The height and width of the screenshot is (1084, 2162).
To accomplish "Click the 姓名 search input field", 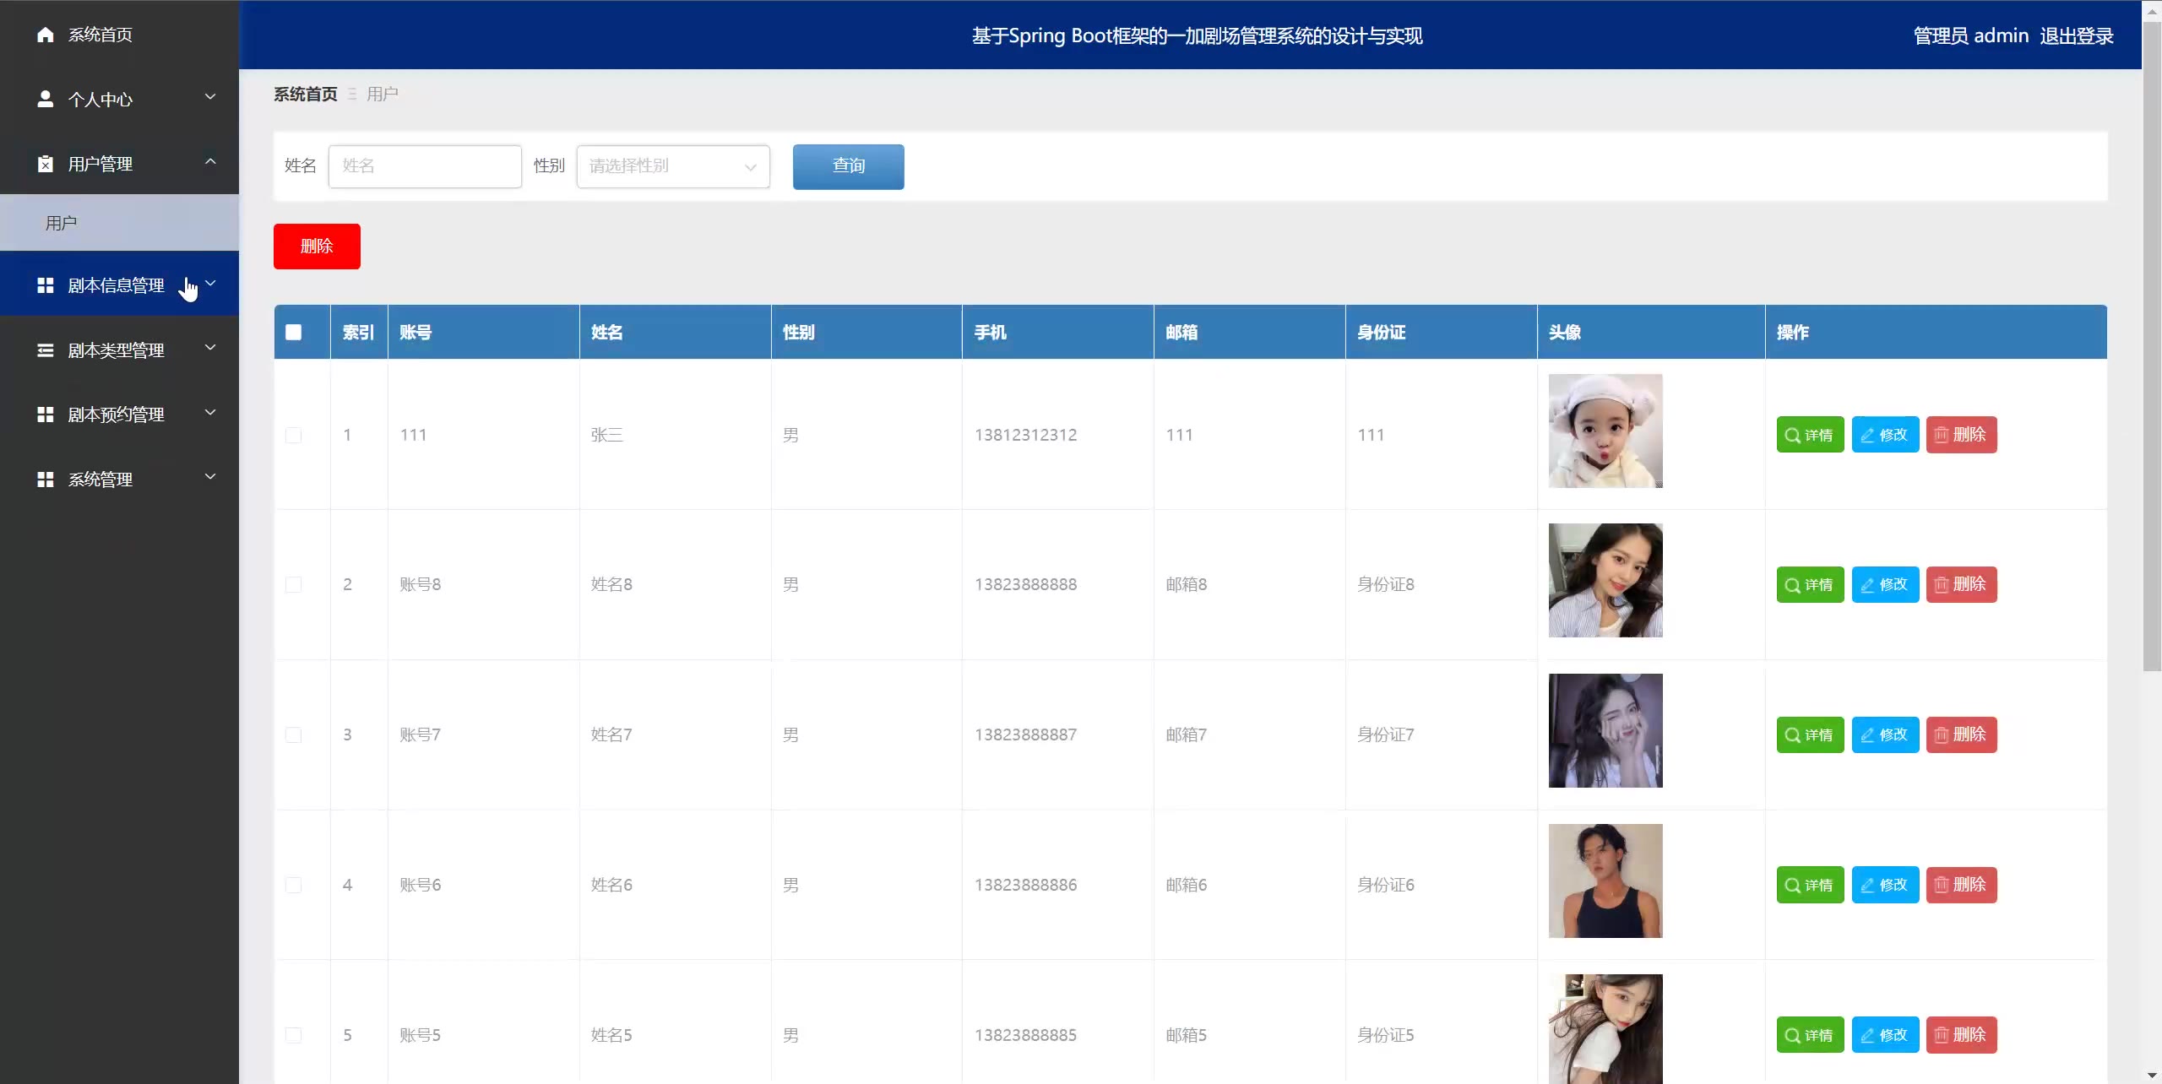I will click(x=425, y=166).
